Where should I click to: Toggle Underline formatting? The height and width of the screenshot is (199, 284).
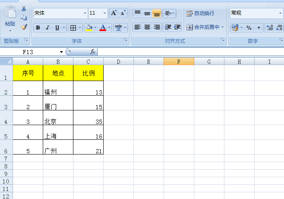pyautogui.click(x=57, y=28)
